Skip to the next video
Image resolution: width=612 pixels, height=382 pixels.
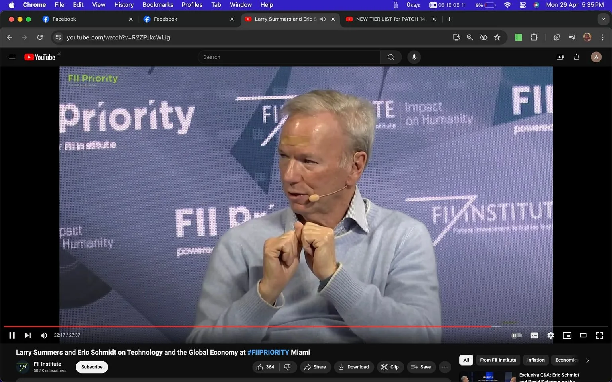pos(27,335)
